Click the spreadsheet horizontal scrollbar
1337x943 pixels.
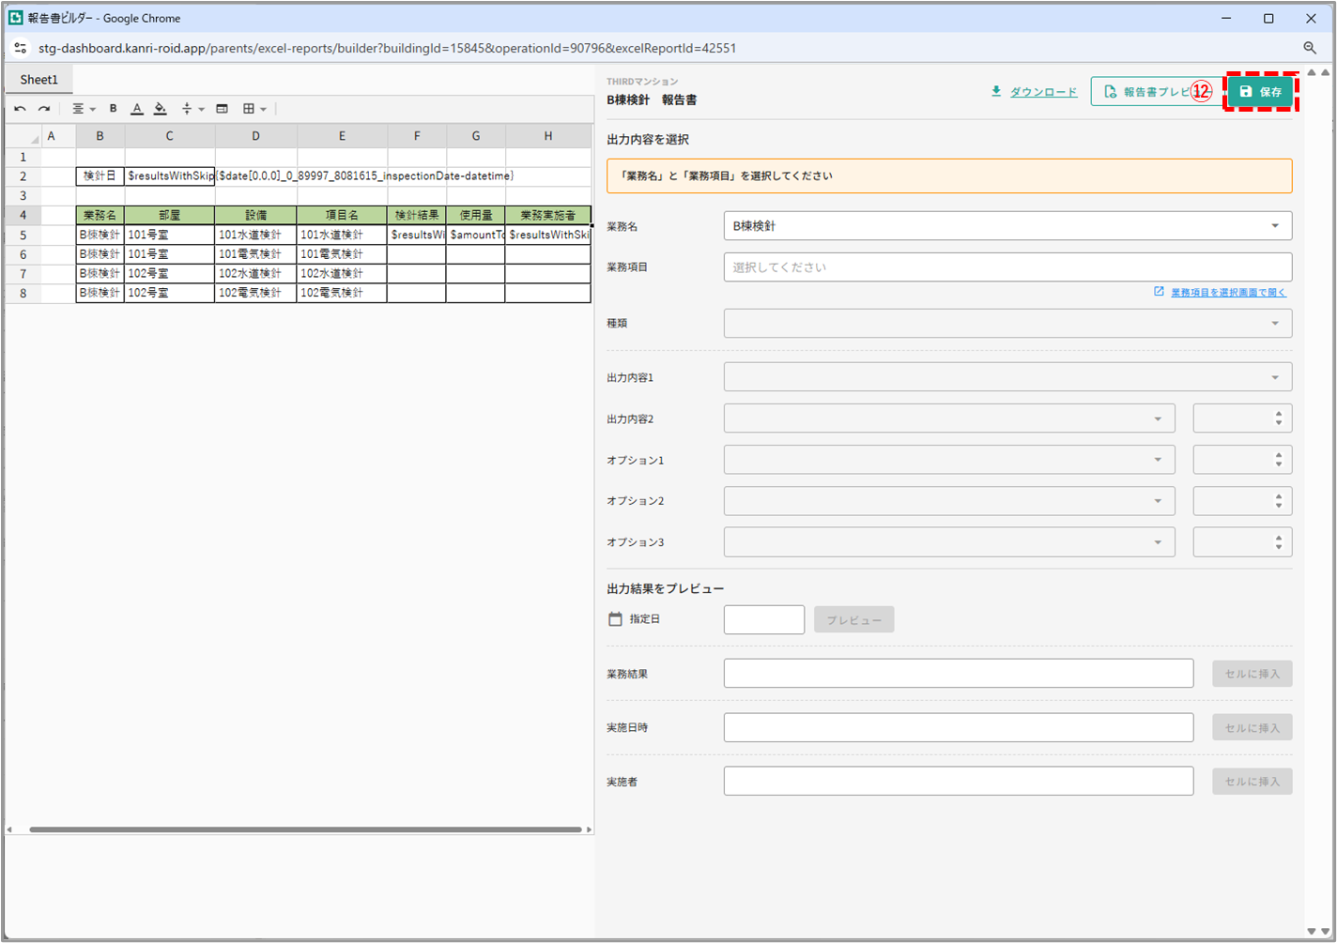(305, 829)
